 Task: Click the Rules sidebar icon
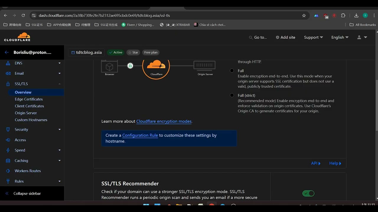point(8,181)
